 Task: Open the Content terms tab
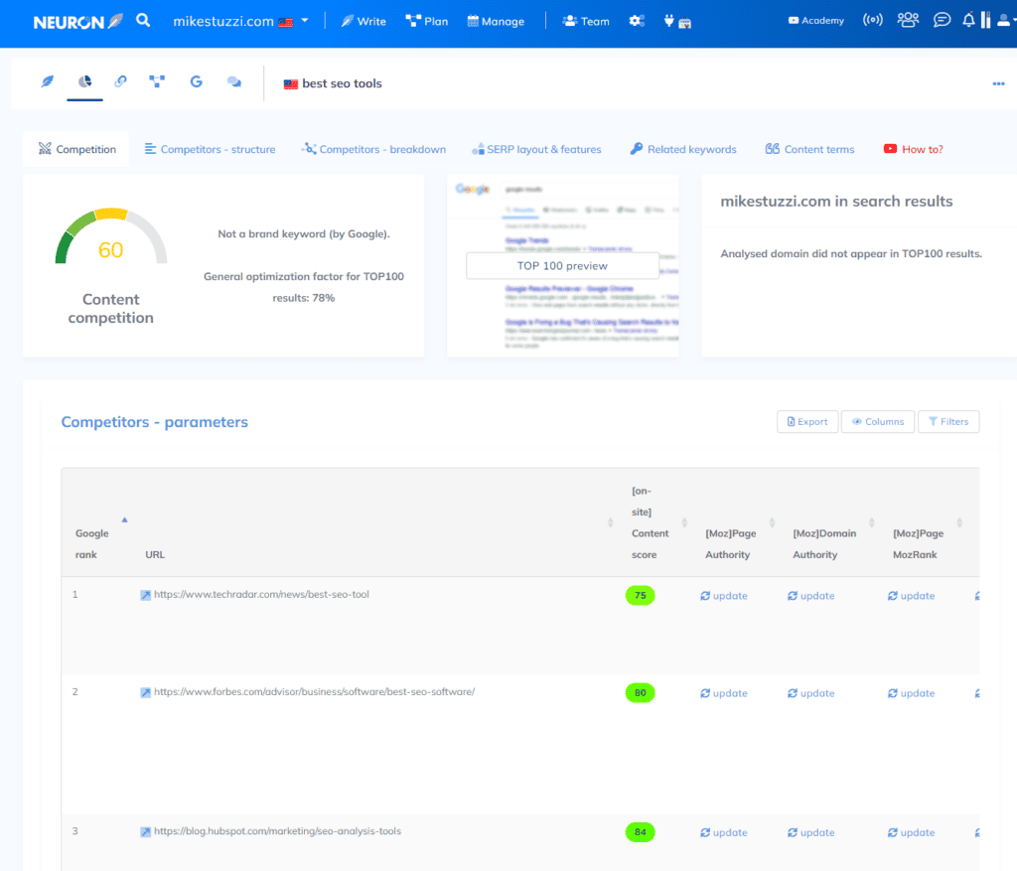point(810,149)
